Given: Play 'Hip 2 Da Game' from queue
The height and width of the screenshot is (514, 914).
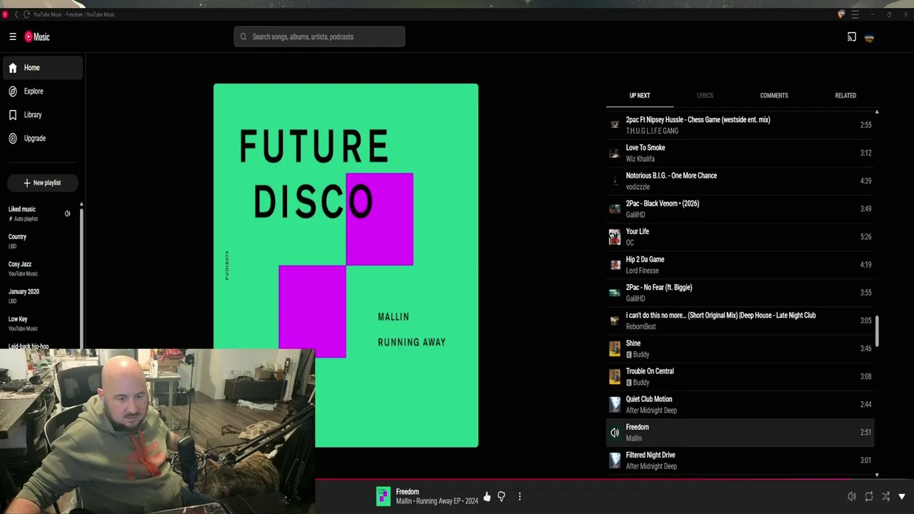Looking at the screenshot, I should tap(740, 265).
